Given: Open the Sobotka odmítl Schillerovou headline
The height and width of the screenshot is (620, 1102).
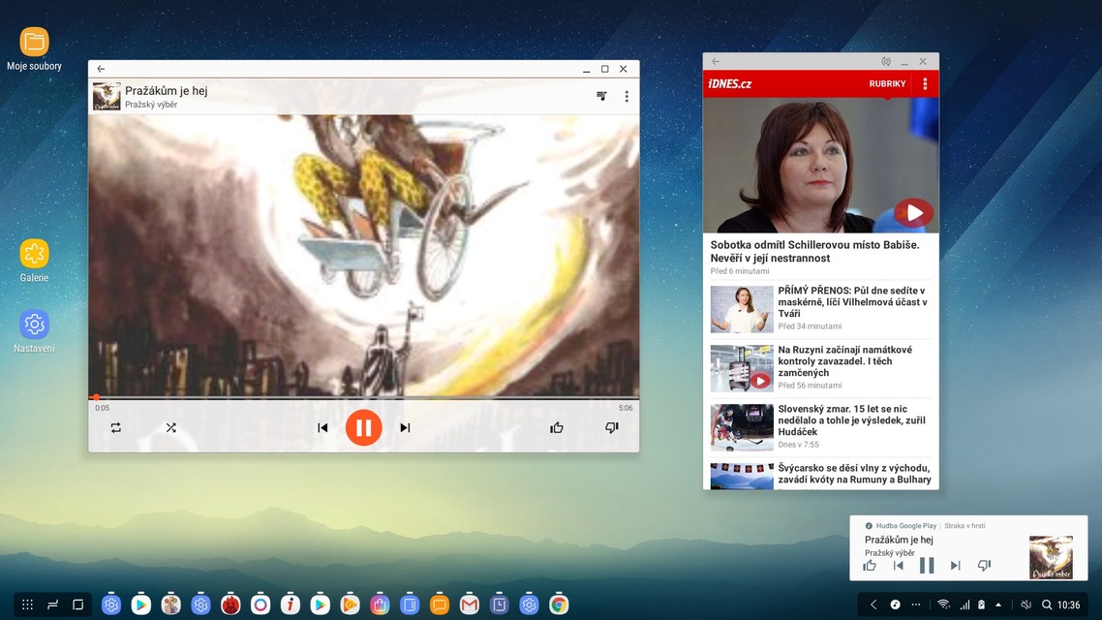Looking at the screenshot, I should tap(813, 251).
